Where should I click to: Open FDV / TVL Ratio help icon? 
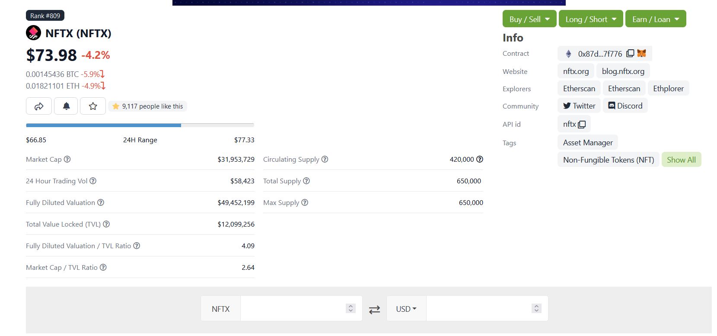[x=137, y=246]
